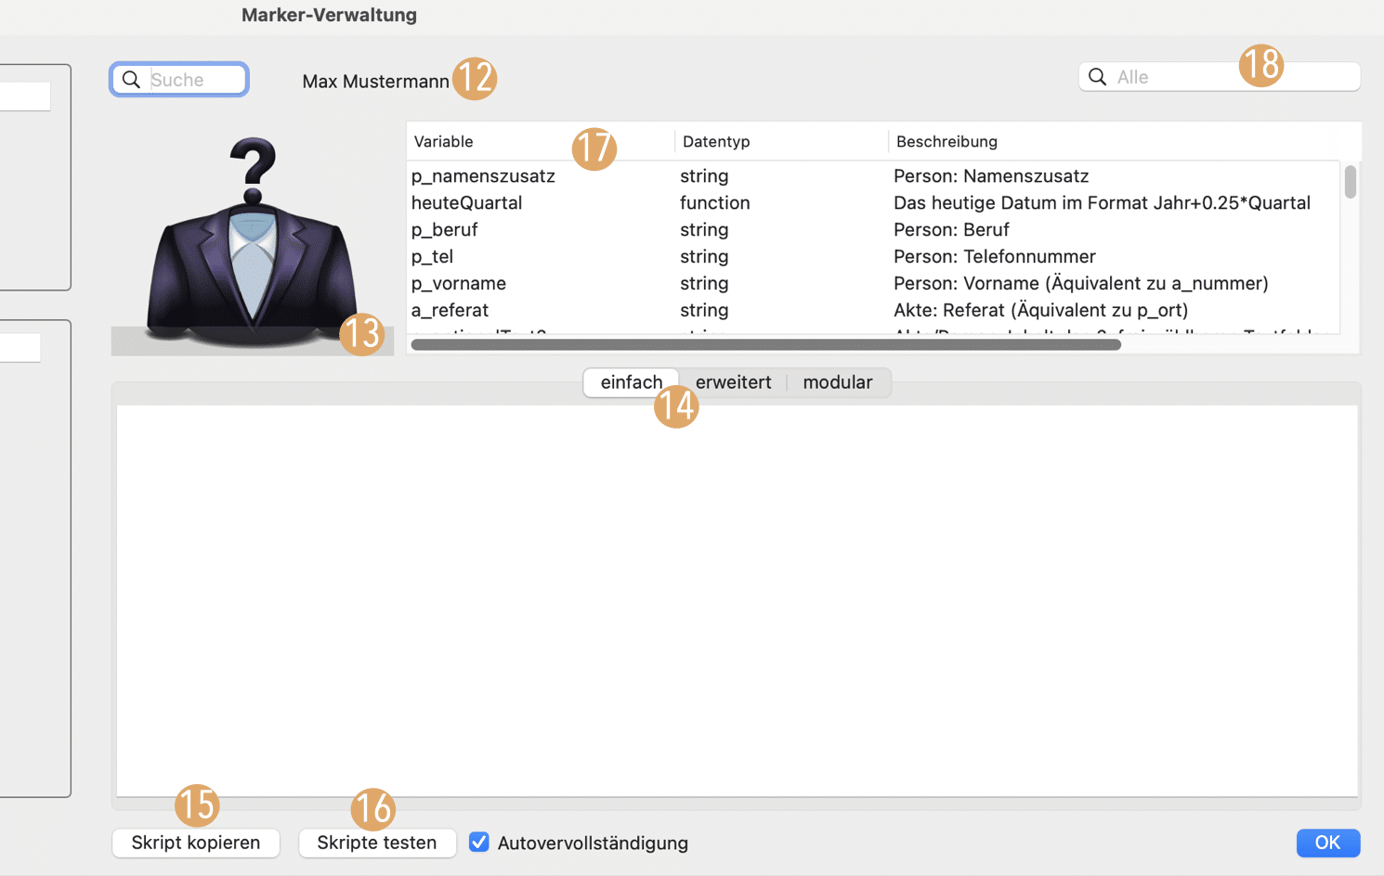Click the horizontal scrollbar under the variable table
Viewport: 1384px width, 876px height.
[x=766, y=344]
